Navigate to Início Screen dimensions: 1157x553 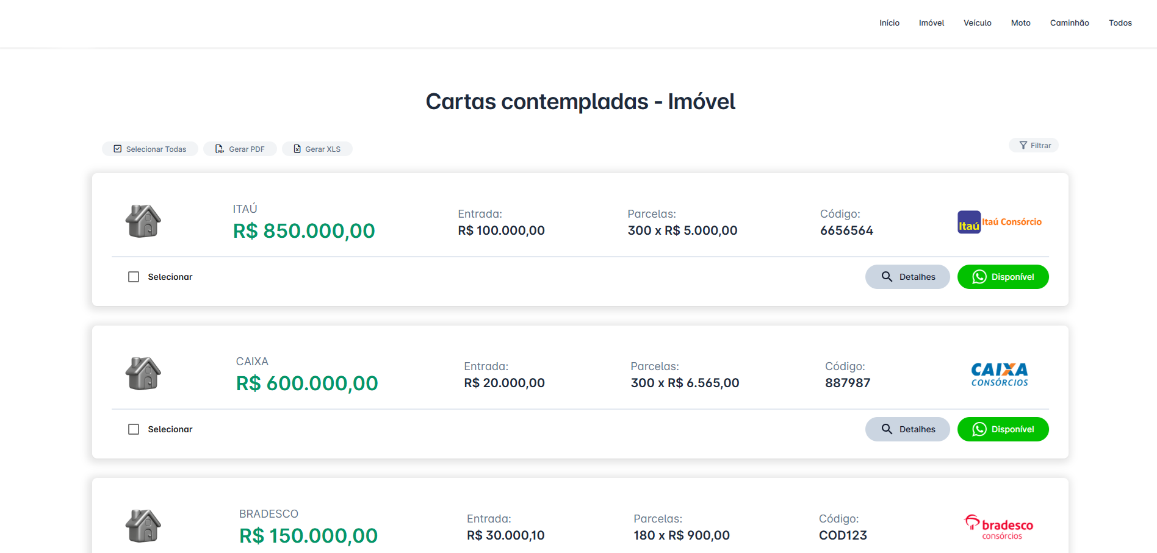coord(889,23)
